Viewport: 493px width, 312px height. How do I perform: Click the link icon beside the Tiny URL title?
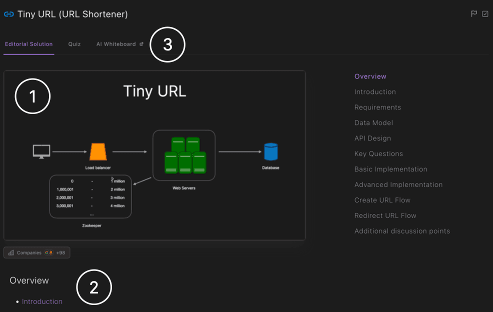coord(9,14)
